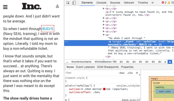Switch to the Sources tab
Image resolution: width=174 pixels, height=101 pixels.
(x=115, y=3)
